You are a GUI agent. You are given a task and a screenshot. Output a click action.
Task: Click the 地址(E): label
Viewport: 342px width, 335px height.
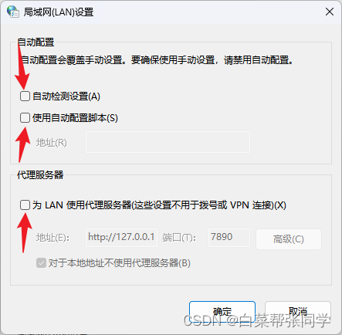52,238
